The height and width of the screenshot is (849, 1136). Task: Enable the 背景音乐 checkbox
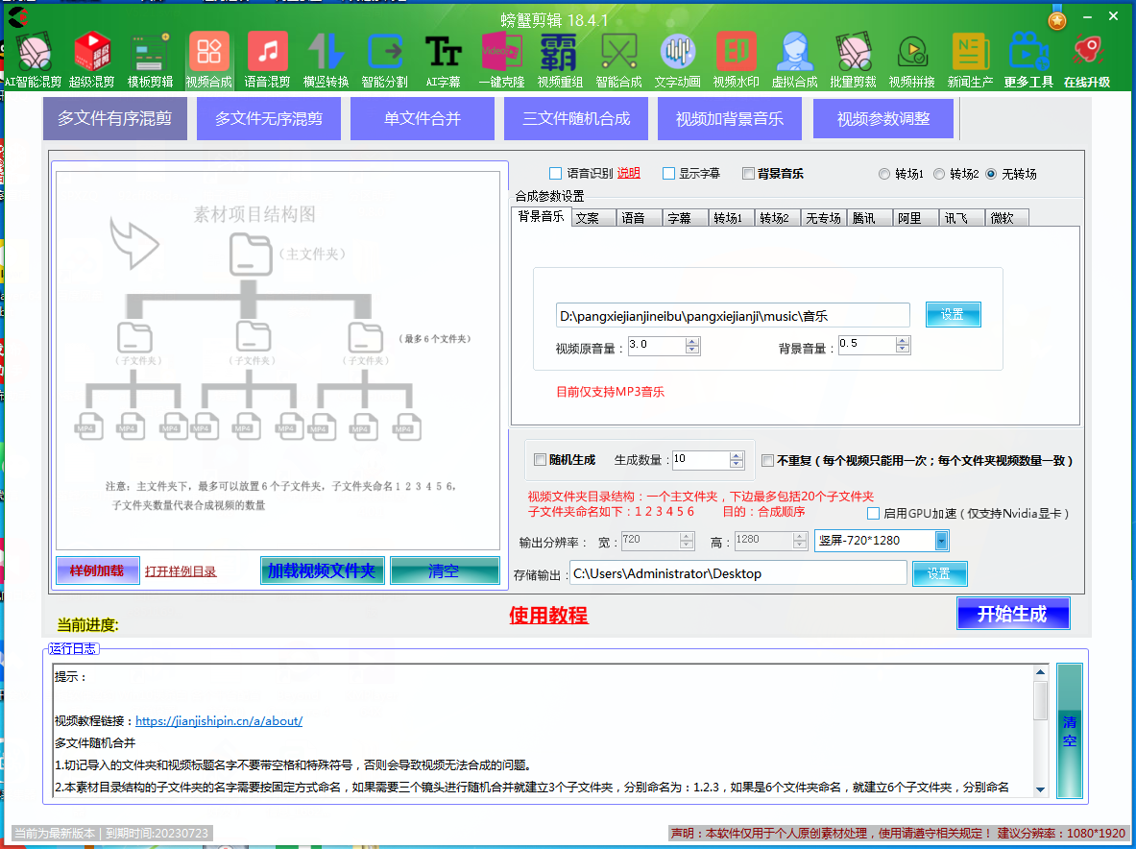pyautogui.click(x=748, y=173)
